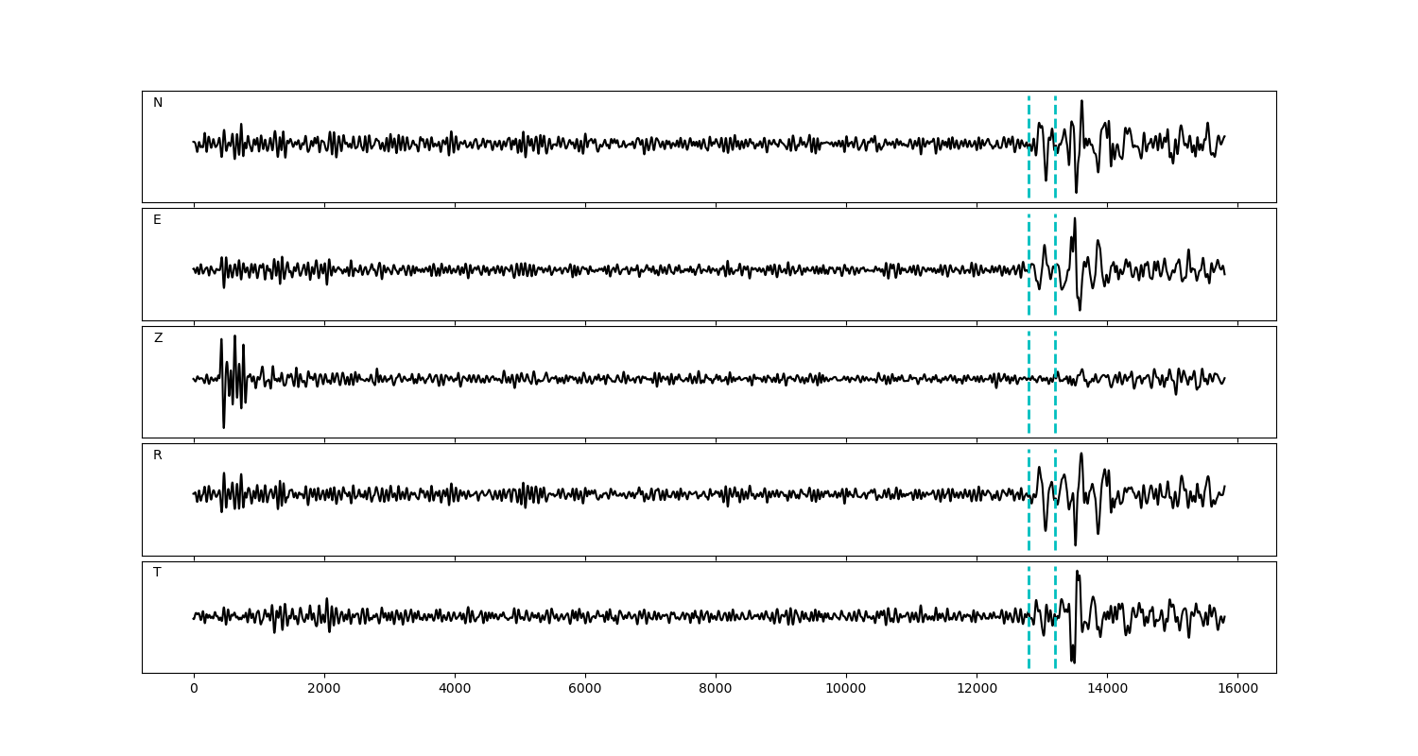Click the 2000 x-axis tick label
The image size is (1418, 756).
pyautogui.click(x=324, y=689)
